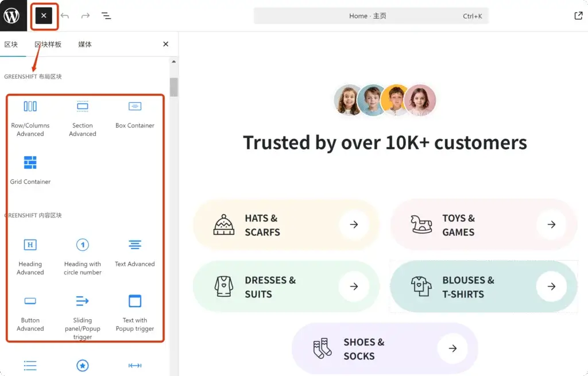Insert the Section Advanced block
Screen dimensions: 588x376
point(83,118)
